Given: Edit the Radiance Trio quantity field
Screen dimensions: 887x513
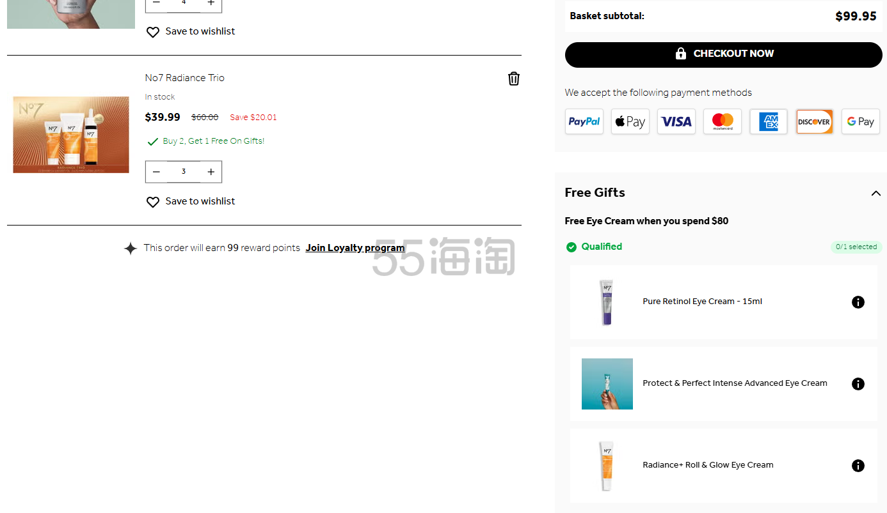Looking at the screenshot, I should pos(184,172).
